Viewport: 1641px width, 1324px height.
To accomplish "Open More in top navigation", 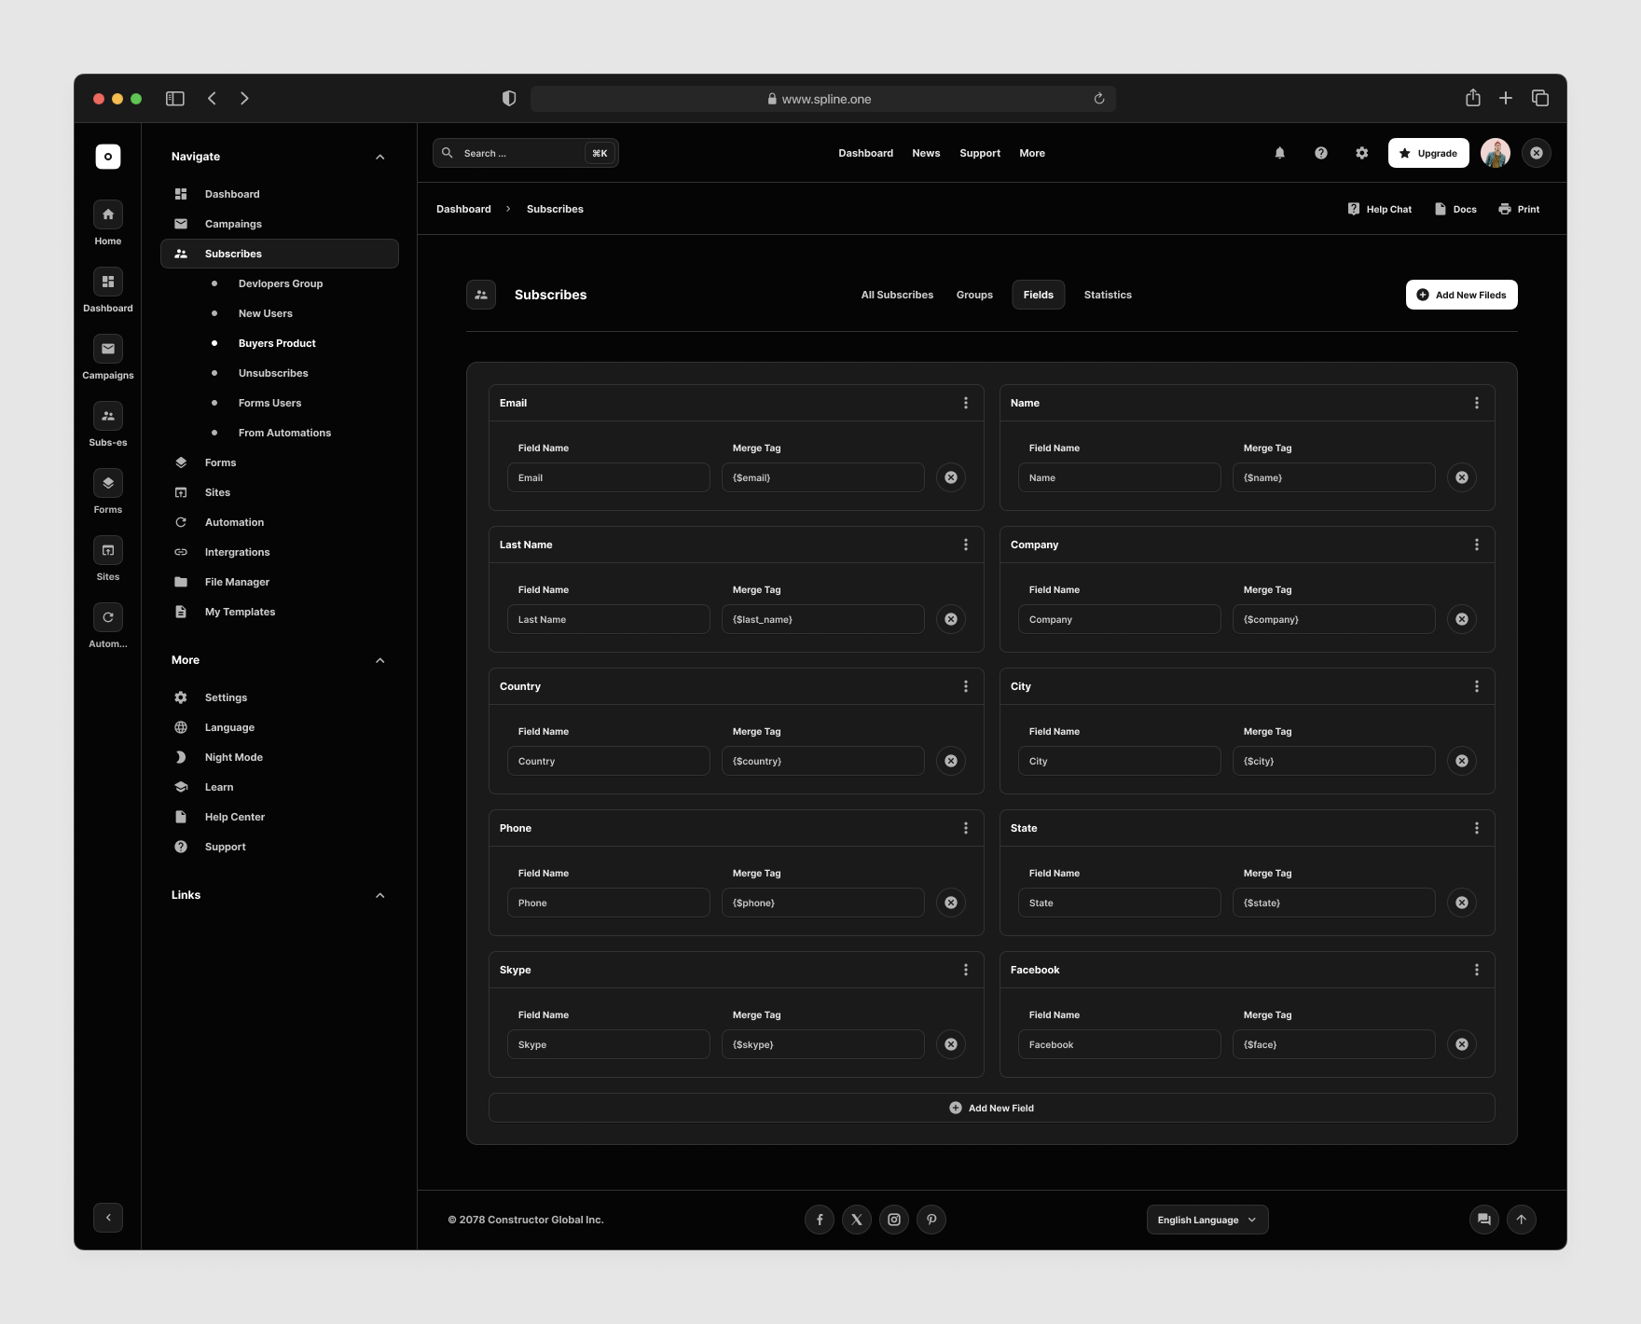I will 1032,153.
